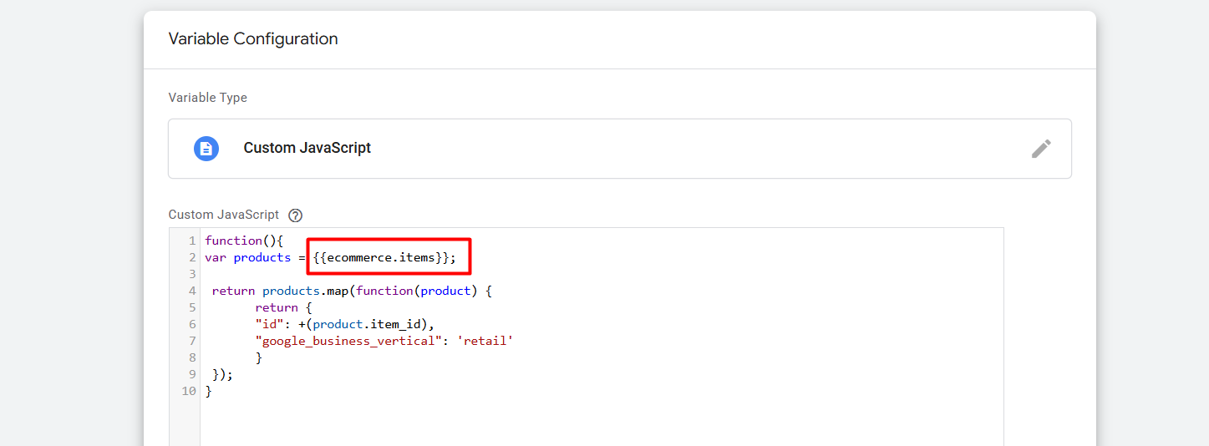Click the empty editor area below the code
This screenshot has width=1209, height=446.
[585, 422]
